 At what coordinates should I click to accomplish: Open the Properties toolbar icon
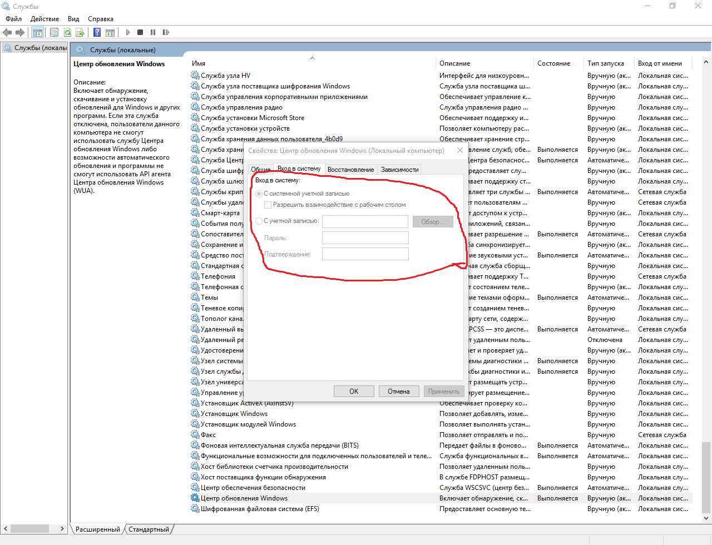pyautogui.click(x=54, y=32)
